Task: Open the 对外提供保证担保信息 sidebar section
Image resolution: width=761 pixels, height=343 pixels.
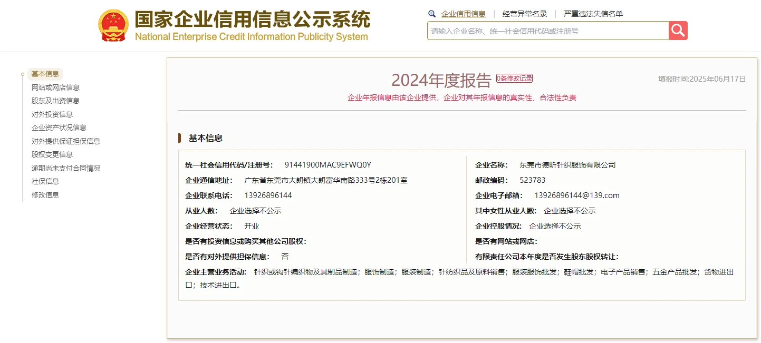Action: point(66,141)
